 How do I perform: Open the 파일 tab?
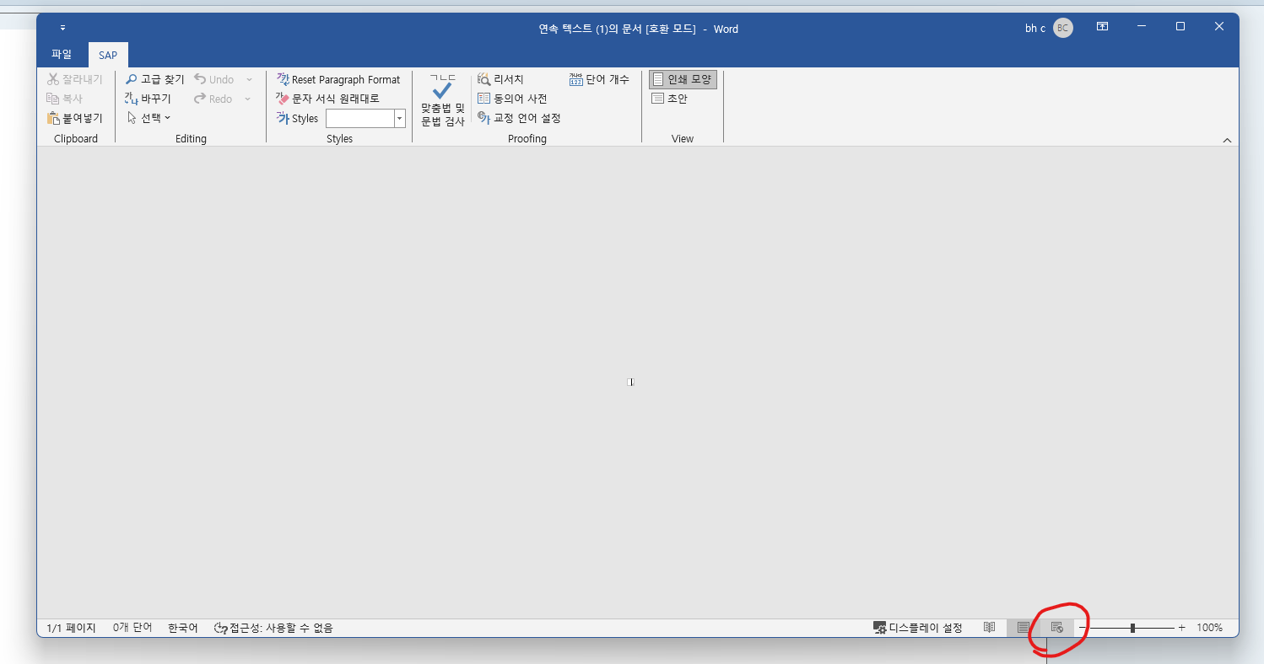(62, 54)
